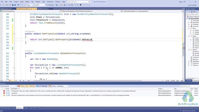Click the Sign in link

[x=181, y=2]
